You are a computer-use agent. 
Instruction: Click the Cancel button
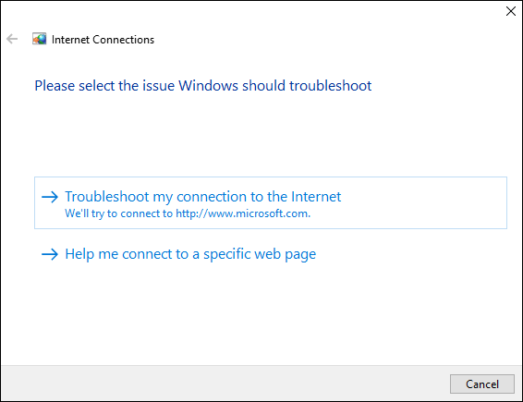tap(482, 384)
